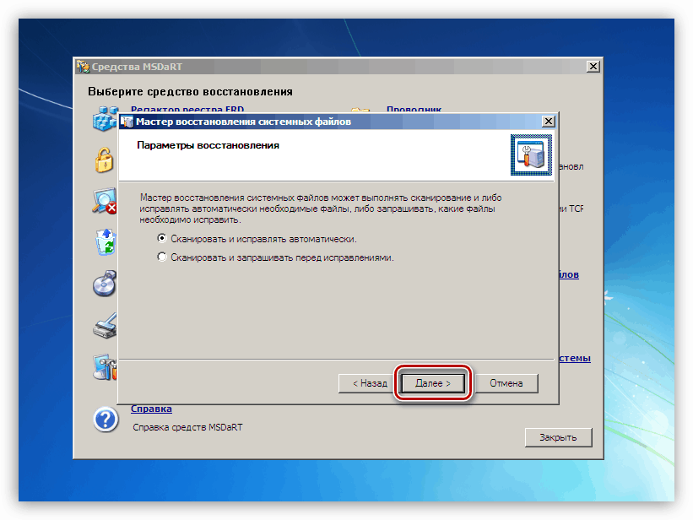Screen dimensions: 693x520
Task: Select scan and prompt before repairs option
Action: tap(275, 257)
